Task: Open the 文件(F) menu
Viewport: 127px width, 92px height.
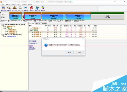Action: (x=2, y=4)
